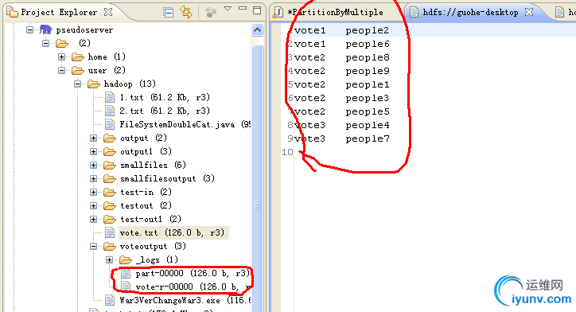Select the Project Explorer tab
Screen dimensions: 576x312
[59, 12]
